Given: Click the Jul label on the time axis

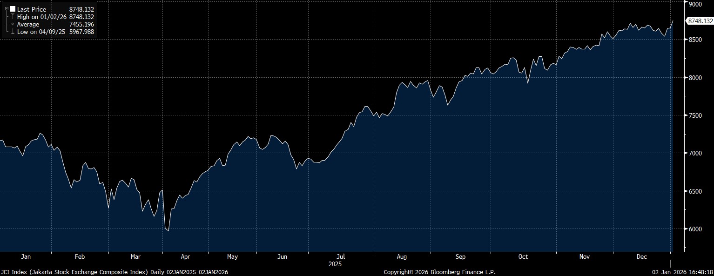Looking at the screenshot, I should tap(341, 256).
